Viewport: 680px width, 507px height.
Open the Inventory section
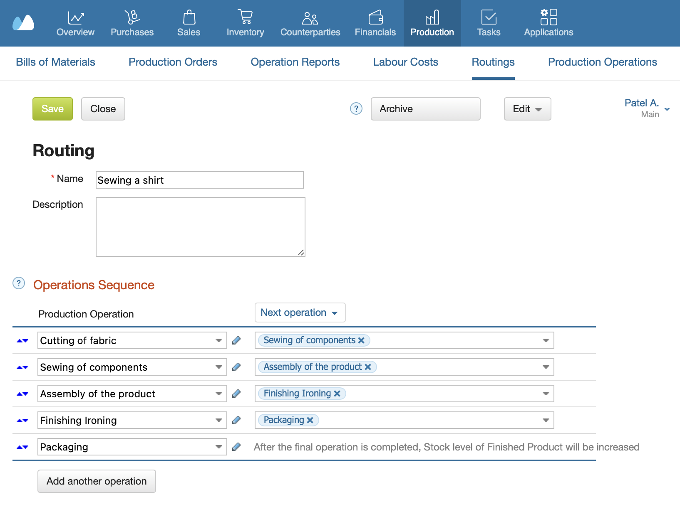(245, 23)
